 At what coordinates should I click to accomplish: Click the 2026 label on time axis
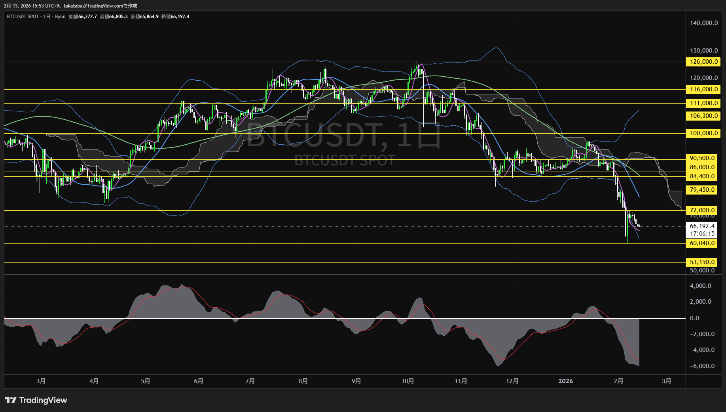pos(566,381)
